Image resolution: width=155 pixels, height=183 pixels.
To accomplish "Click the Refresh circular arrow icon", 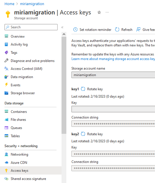I will point(117,29).
